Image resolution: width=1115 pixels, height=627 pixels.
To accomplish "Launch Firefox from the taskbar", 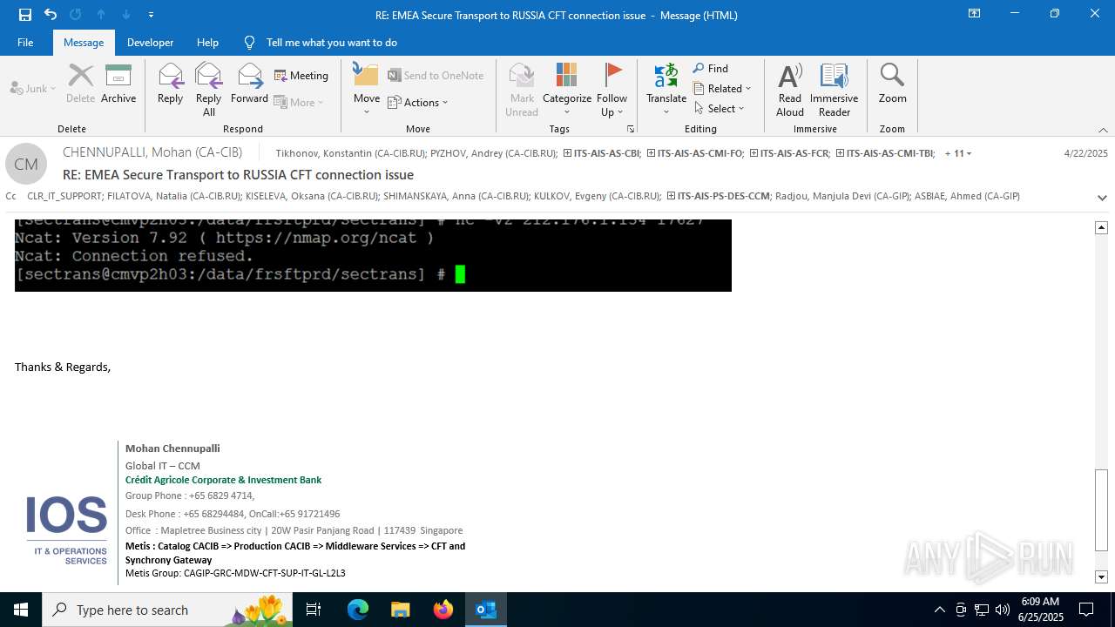I will click(x=443, y=610).
